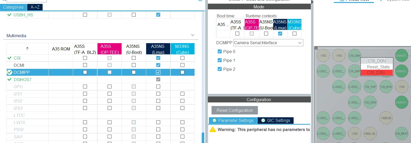This screenshot has width=411, height=143.
Task: Collapse the Multimedia category chevron
Action: point(193,35)
